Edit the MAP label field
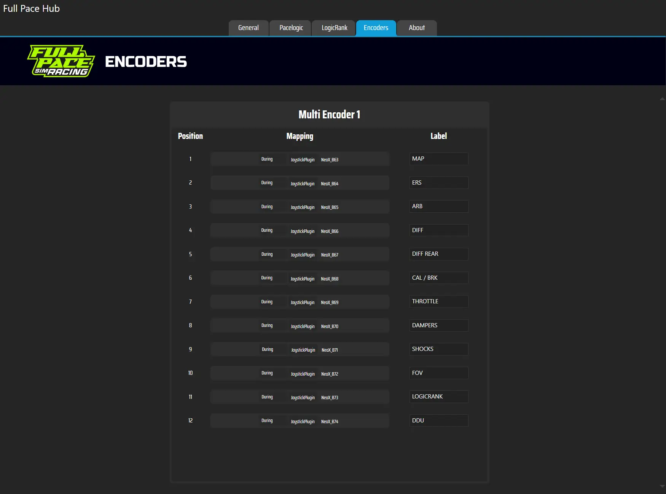This screenshot has width=666, height=494. pyautogui.click(x=438, y=159)
